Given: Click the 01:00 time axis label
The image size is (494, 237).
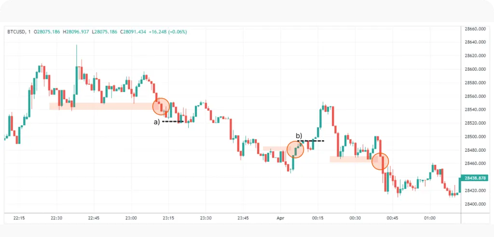Looking at the screenshot, I should (429, 218).
